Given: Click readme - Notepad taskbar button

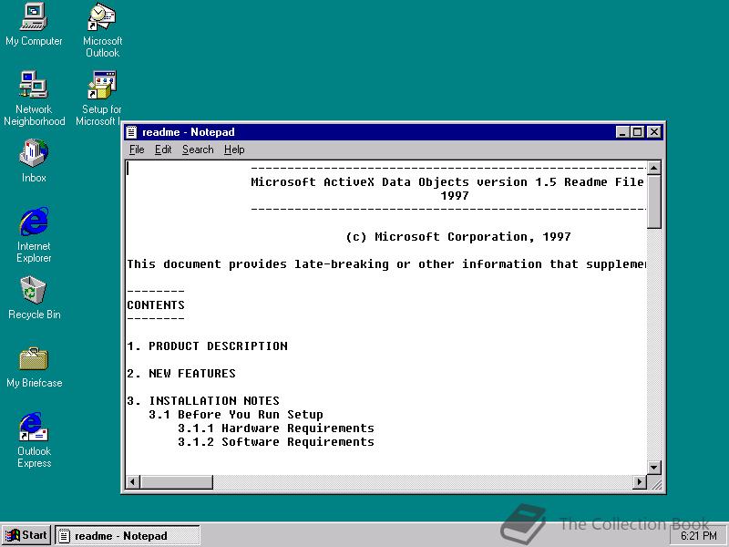Looking at the screenshot, I should pyautogui.click(x=128, y=536).
